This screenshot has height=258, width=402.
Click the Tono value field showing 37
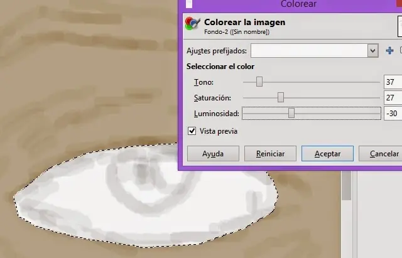pyautogui.click(x=393, y=82)
